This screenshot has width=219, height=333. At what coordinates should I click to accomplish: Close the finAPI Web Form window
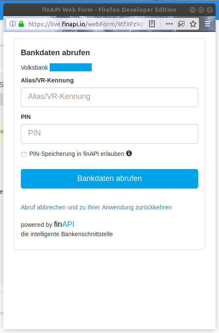point(210,10)
